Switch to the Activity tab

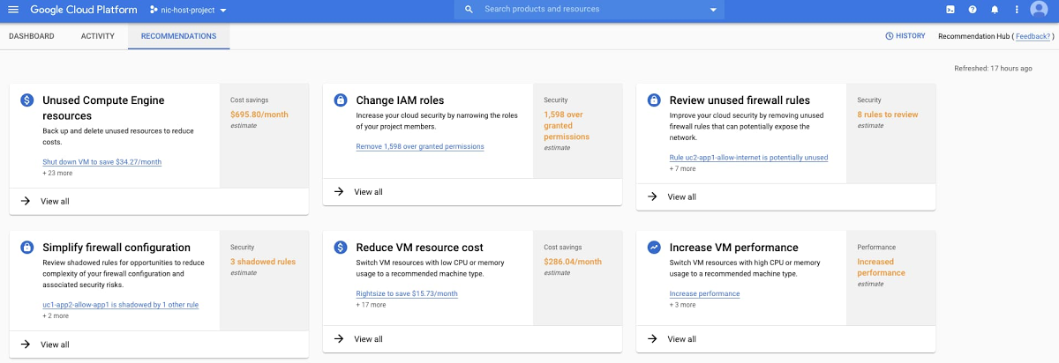coord(97,36)
